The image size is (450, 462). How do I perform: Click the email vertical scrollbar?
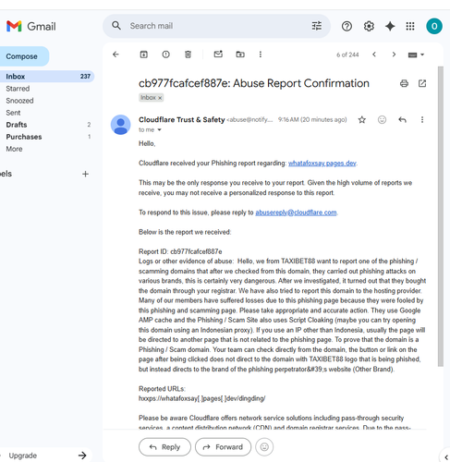[441, 216]
